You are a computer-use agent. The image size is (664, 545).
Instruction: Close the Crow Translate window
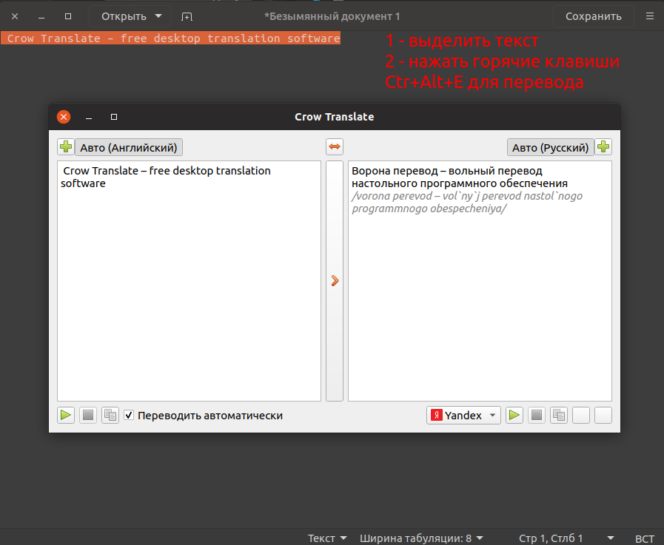[x=64, y=117]
